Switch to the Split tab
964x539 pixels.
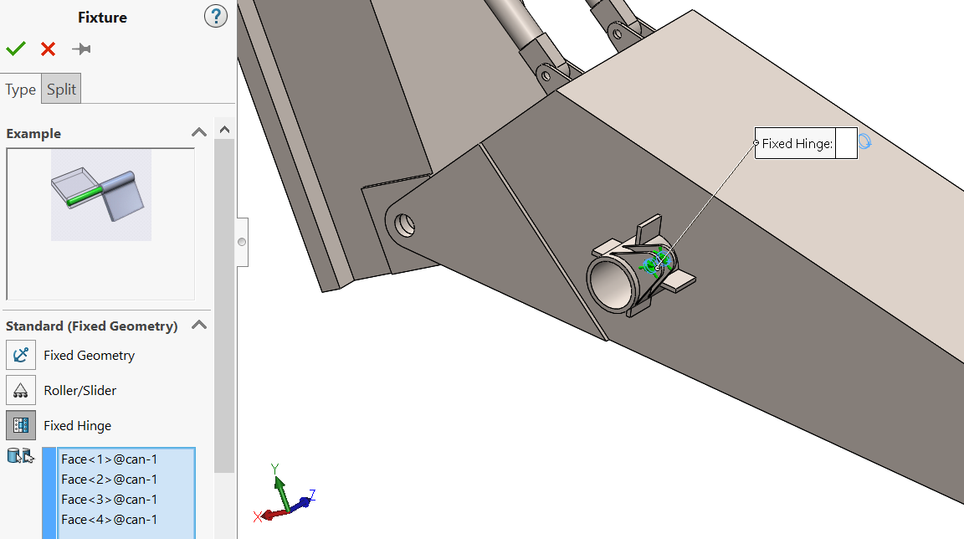point(61,90)
